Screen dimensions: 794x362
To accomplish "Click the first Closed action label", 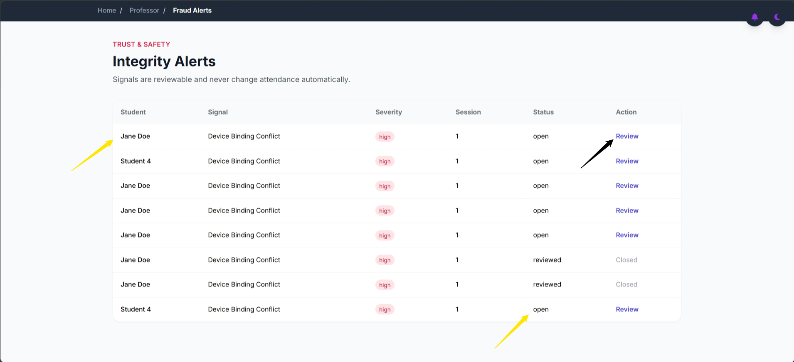I will pyautogui.click(x=626, y=260).
